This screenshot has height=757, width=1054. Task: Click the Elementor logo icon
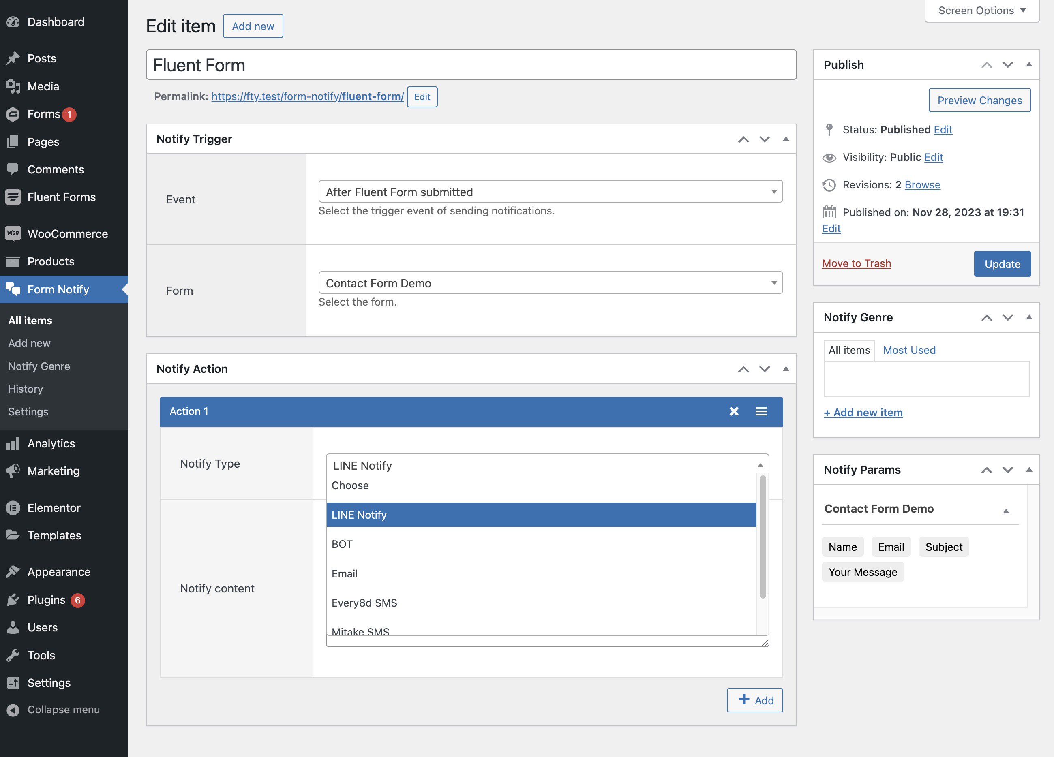(x=13, y=507)
